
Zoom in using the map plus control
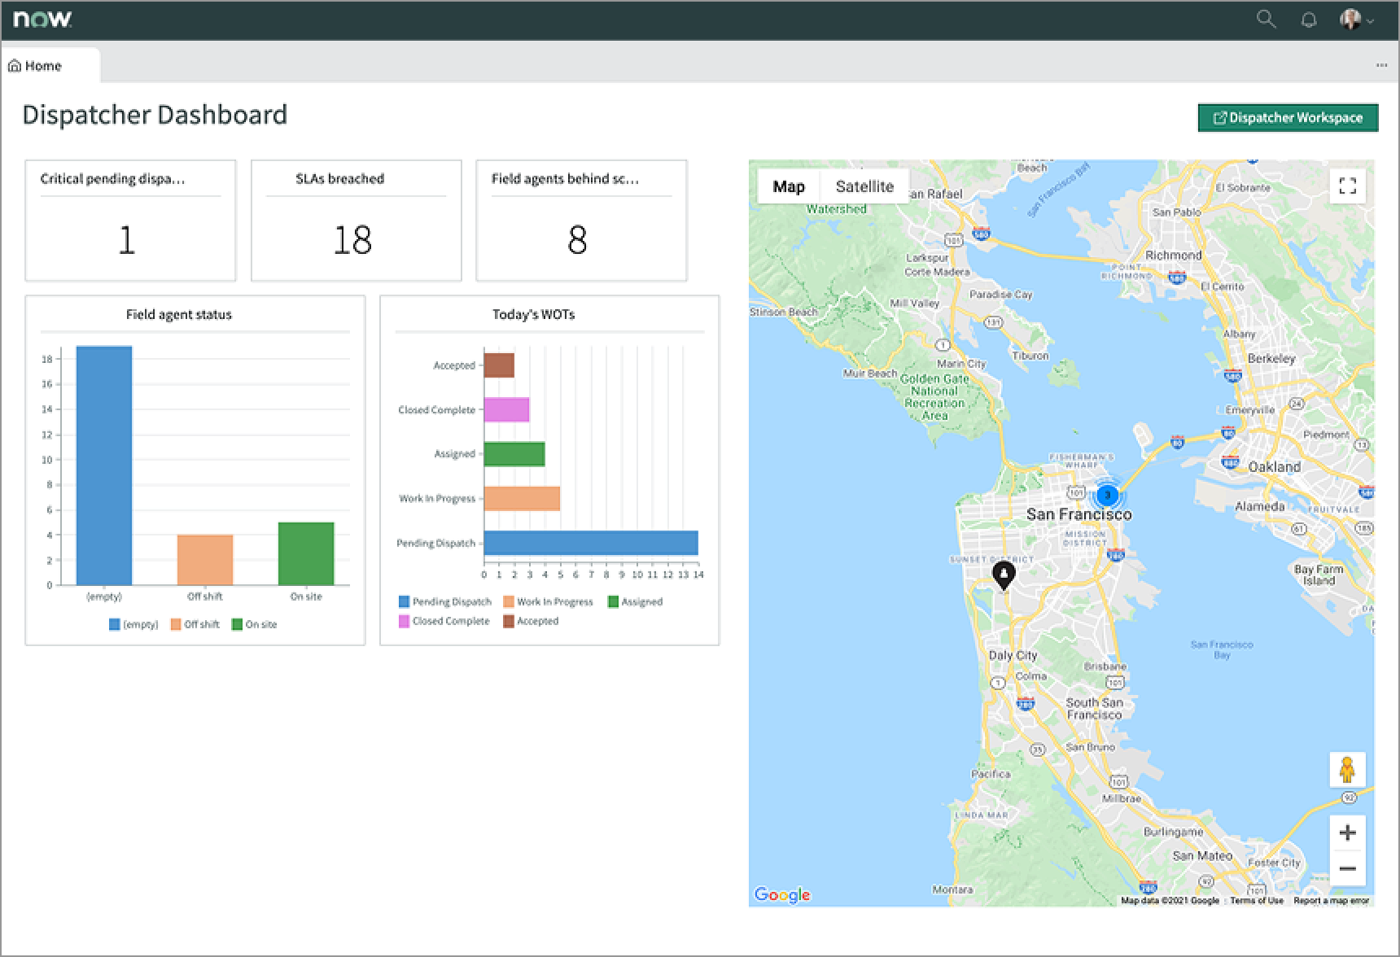pos(1348,832)
